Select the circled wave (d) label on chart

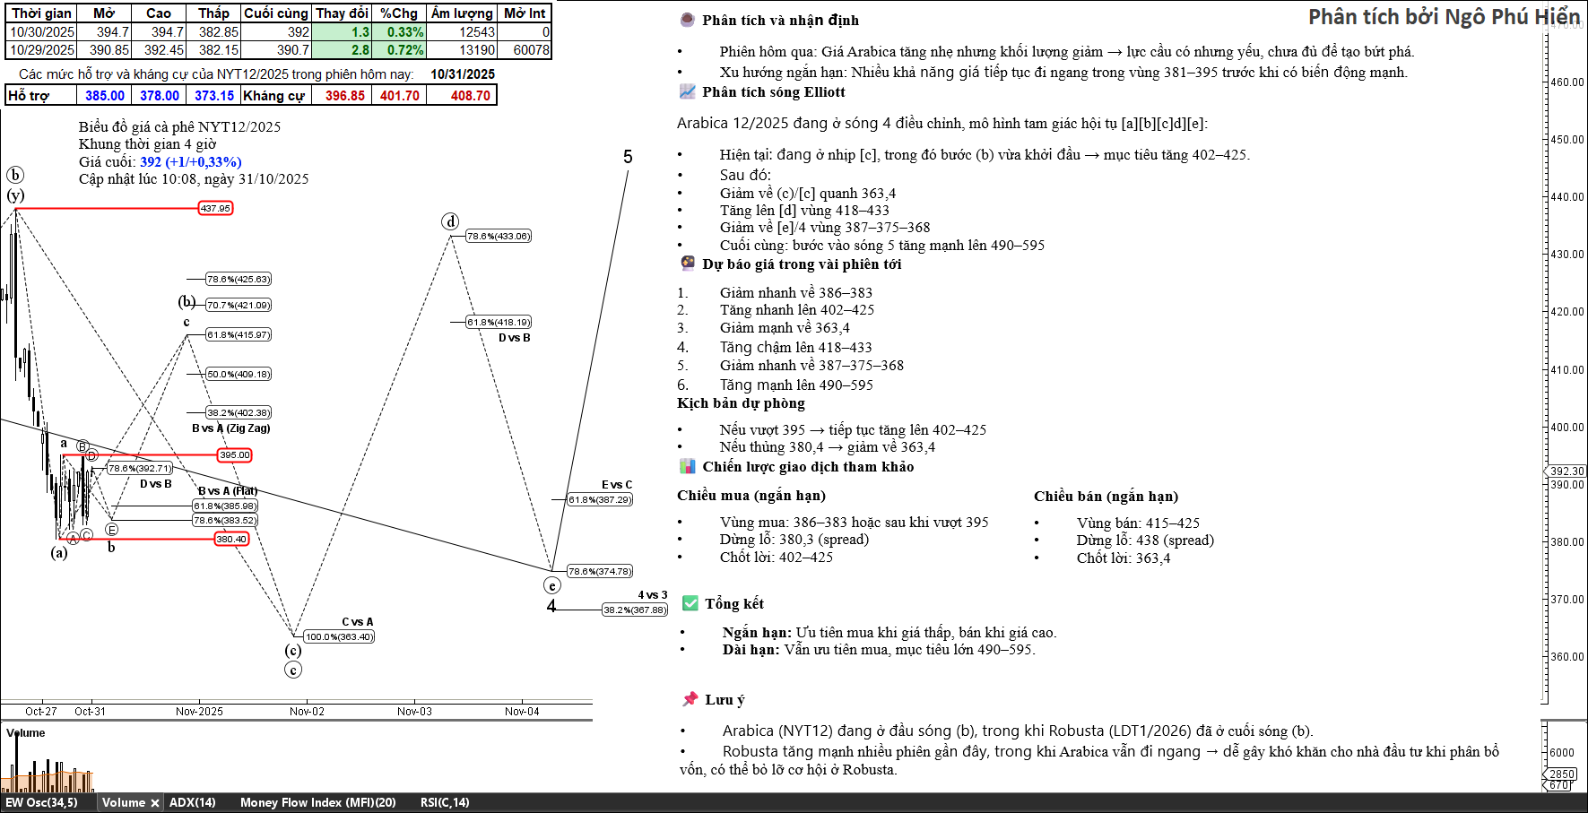pos(450,221)
